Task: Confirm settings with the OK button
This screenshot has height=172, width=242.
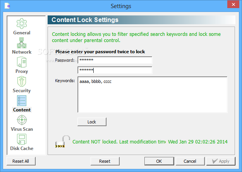Action: point(159,161)
